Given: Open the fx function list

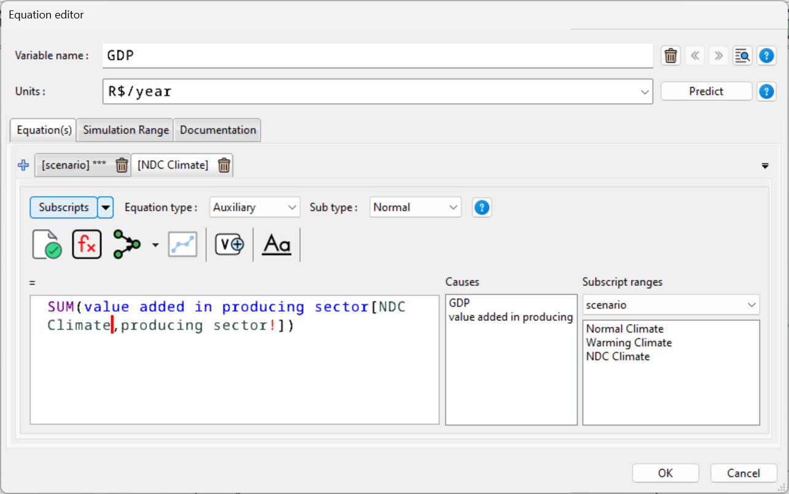Looking at the screenshot, I should point(87,244).
